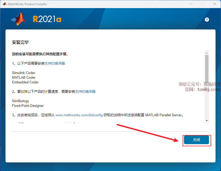Click the MathWorks Product Installer title text
This screenshot has height=171, width=221.
tap(27, 4)
